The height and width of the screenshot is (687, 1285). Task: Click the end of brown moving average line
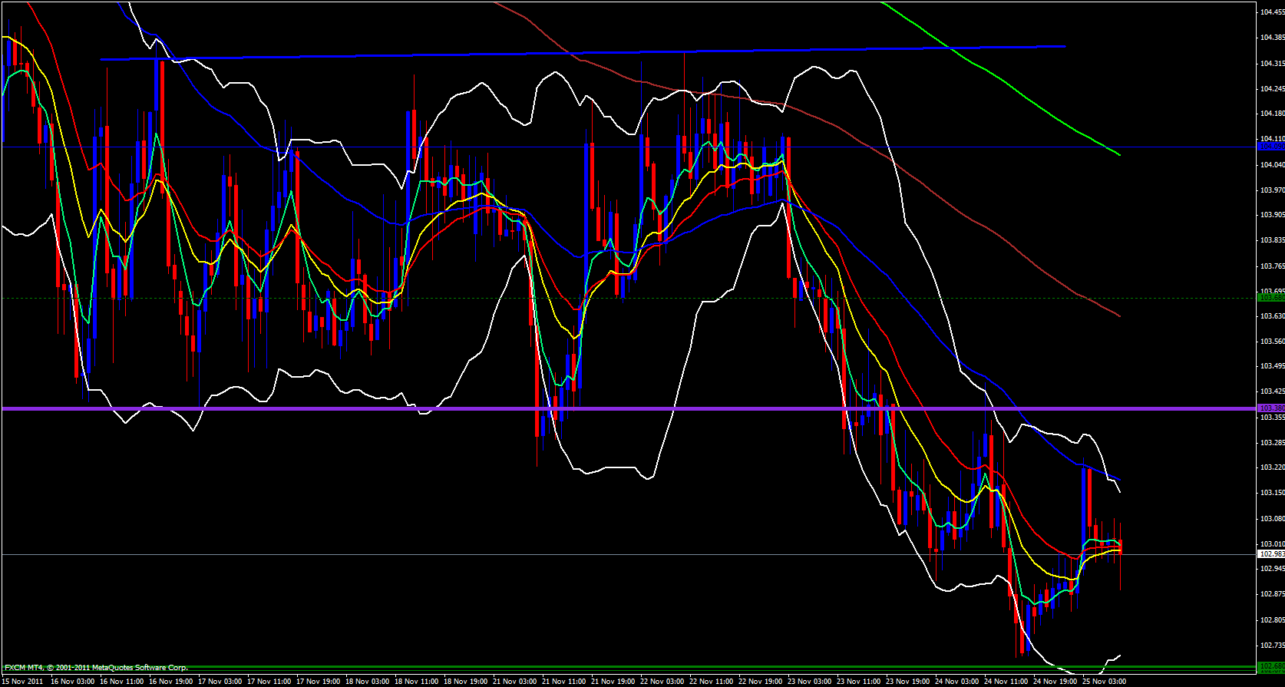pyautogui.click(x=1118, y=315)
